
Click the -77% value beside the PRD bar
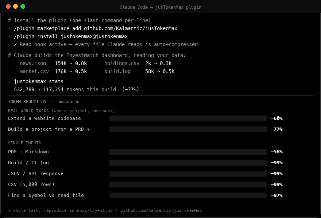point(276,129)
